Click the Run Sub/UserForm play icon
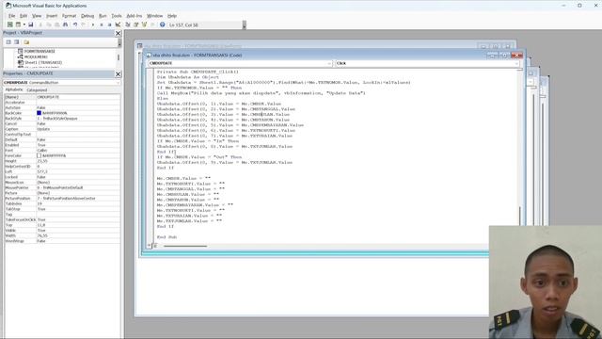This screenshot has width=602, height=339. 93,24
